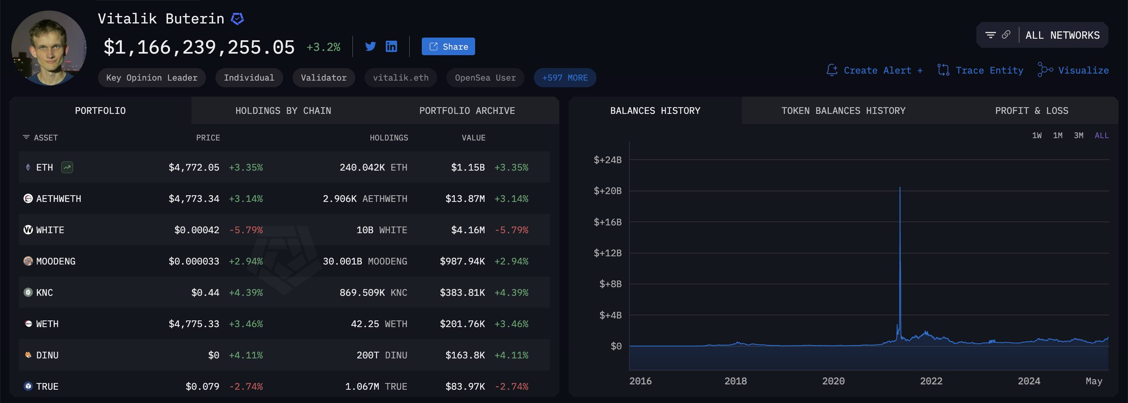Open the ETH asset name
Image resolution: width=1128 pixels, height=403 pixels.
pyautogui.click(x=45, y=167)
